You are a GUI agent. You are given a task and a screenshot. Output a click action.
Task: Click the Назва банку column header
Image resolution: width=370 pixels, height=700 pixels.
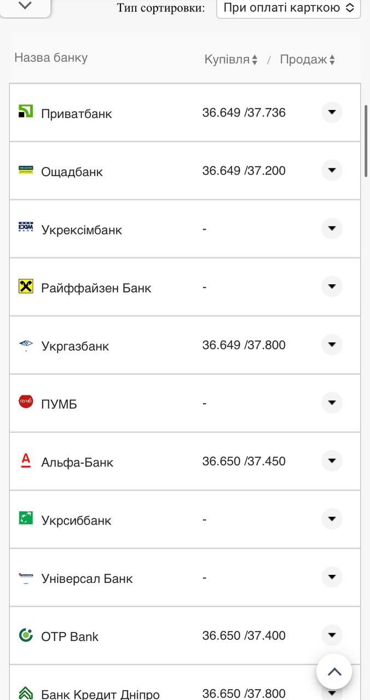(51, 58)
